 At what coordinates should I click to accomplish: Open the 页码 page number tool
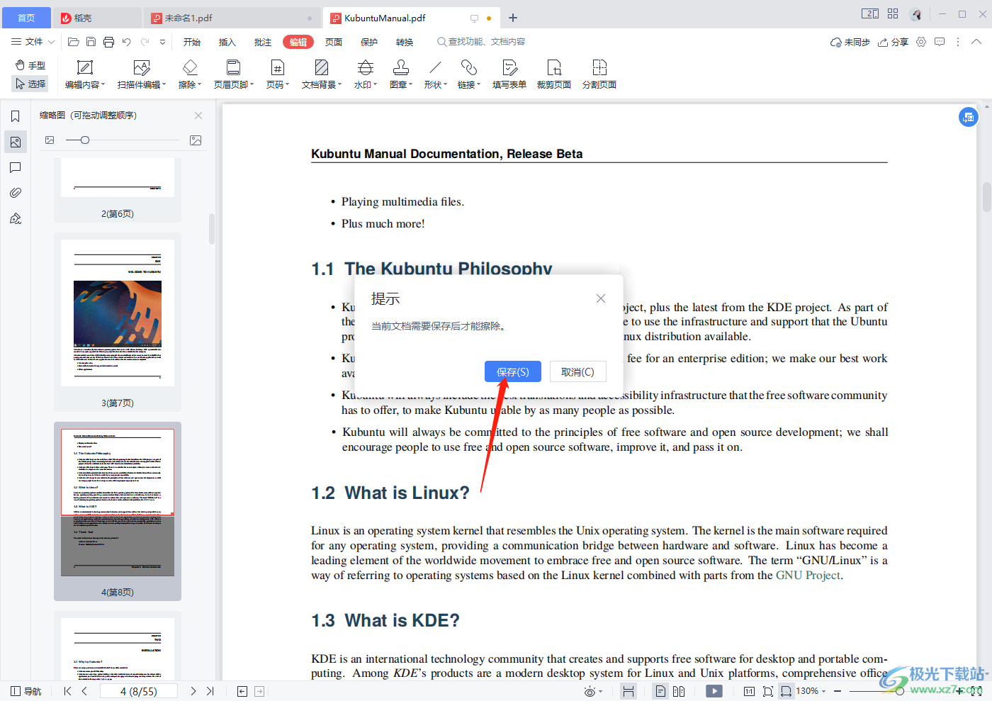click(x=278, y=74)
